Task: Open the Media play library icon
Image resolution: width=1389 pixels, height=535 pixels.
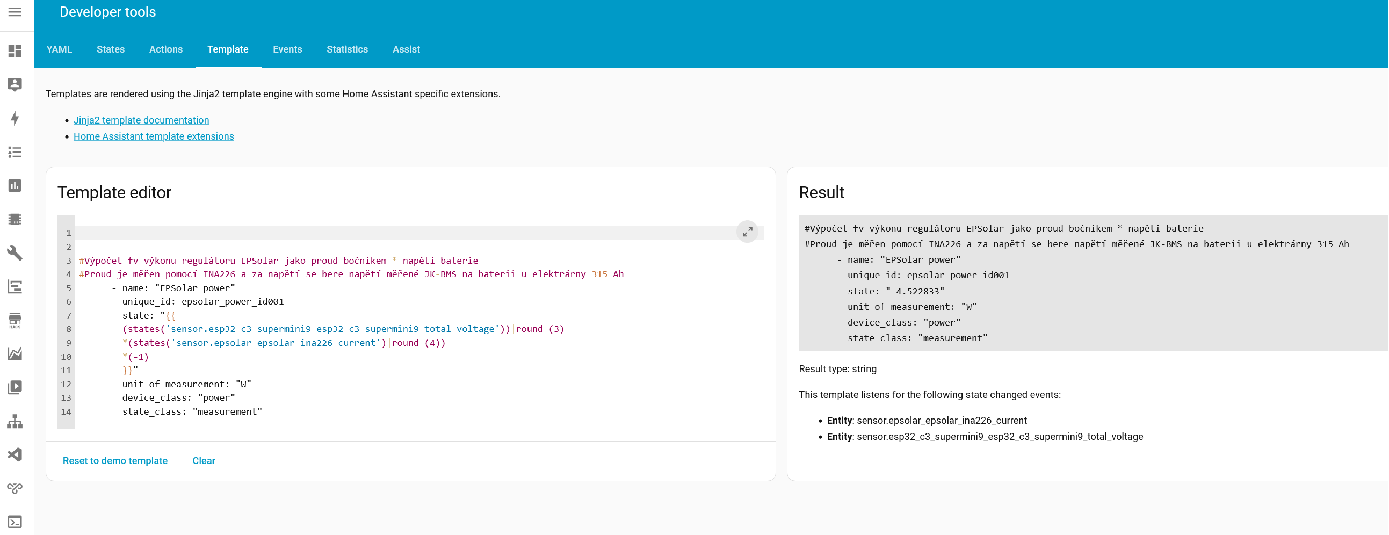Action: (15, 387)
